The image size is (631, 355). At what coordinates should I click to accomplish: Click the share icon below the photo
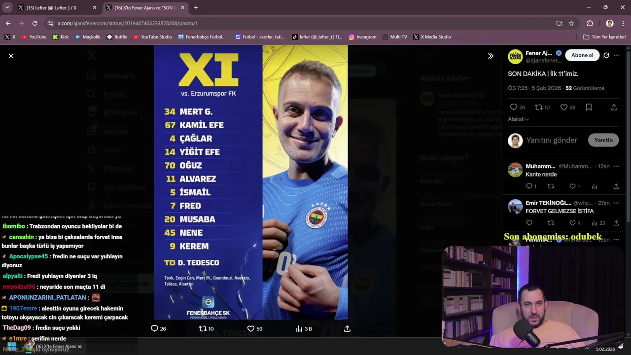click(347, 328)
